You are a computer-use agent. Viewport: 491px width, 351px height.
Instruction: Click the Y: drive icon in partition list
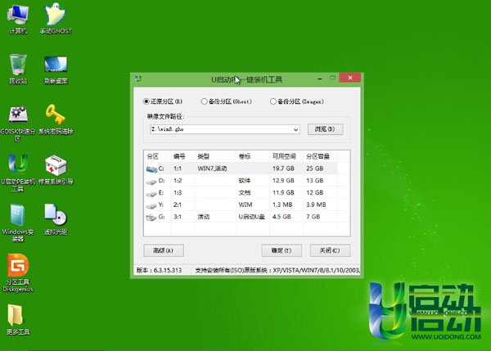click(x=151, y=205)
